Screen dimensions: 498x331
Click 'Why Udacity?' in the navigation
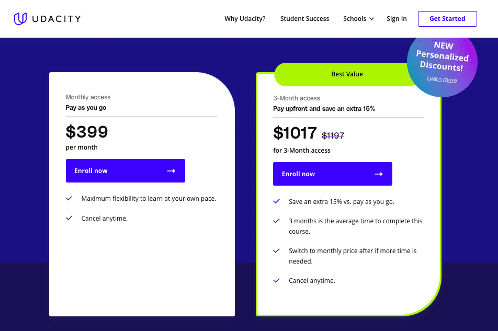[x=245, y=18]
